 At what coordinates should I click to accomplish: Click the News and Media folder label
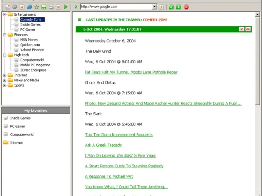coord(27,80)
